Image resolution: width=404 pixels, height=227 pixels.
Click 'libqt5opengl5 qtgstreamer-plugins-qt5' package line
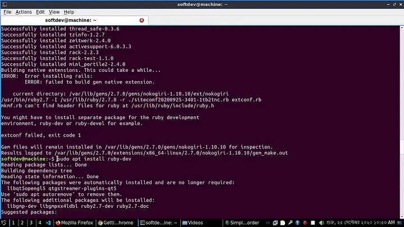click(62, 189)
